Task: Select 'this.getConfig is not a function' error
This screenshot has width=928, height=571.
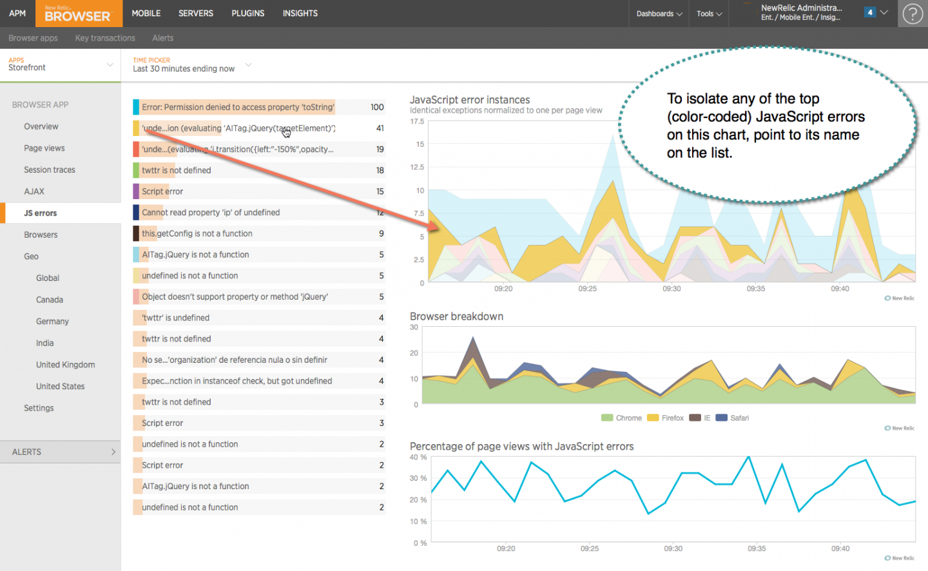Action: point(259,233)
